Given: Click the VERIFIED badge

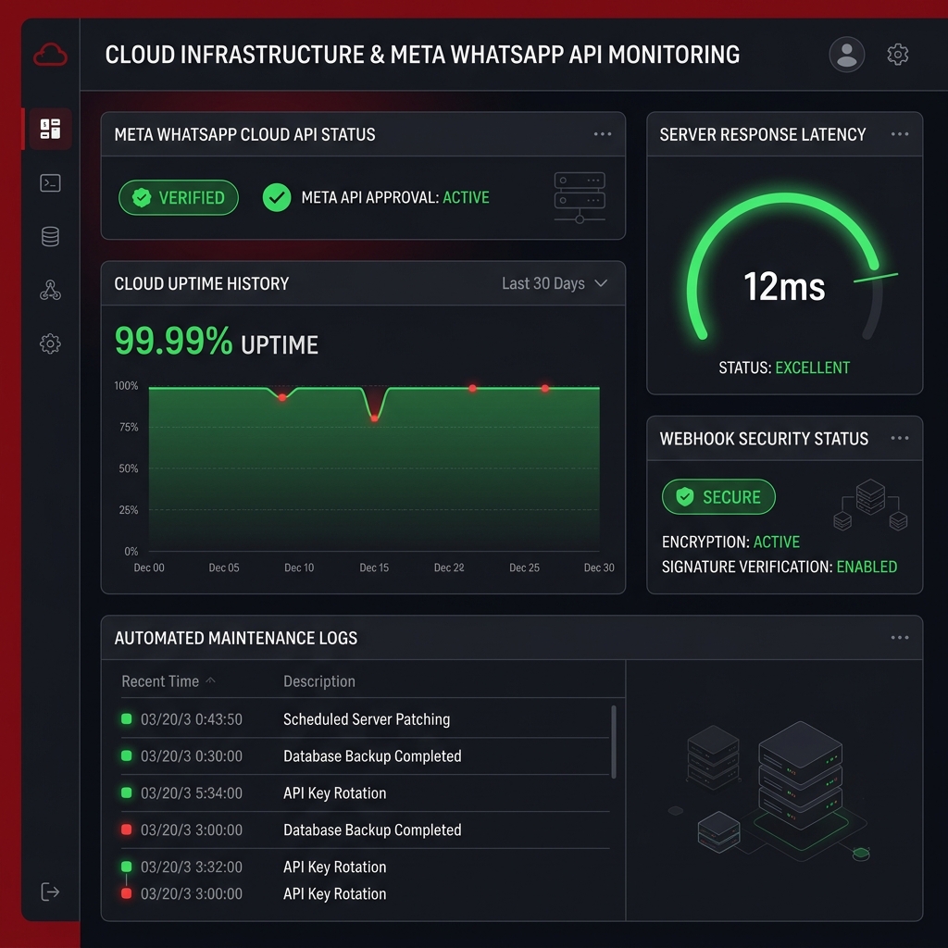Looking at the screenshot, I should point(179,198).
